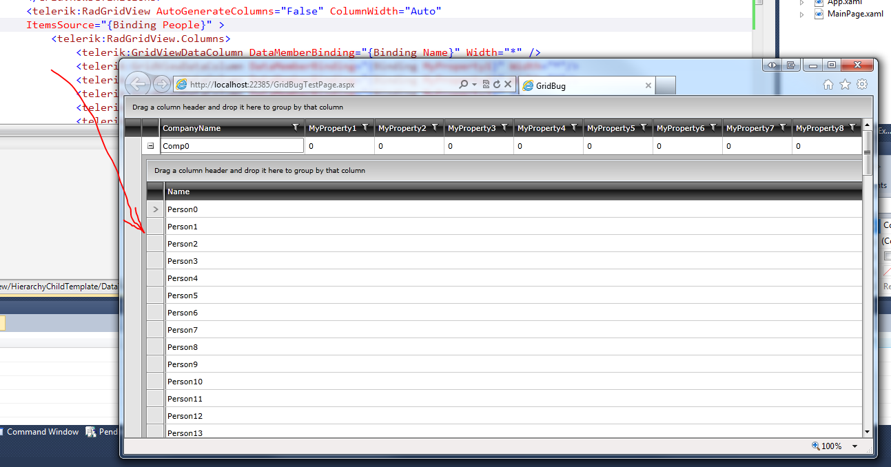Stop loading the page
891x467 pixels.
click(508, 85)
